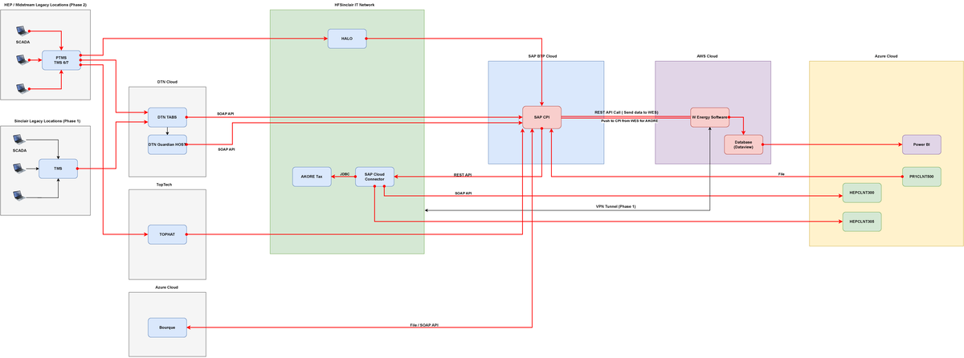964x358 pixels.
Task: Click the File label on the PR1CLNT500 line
Action: (782, 174)
